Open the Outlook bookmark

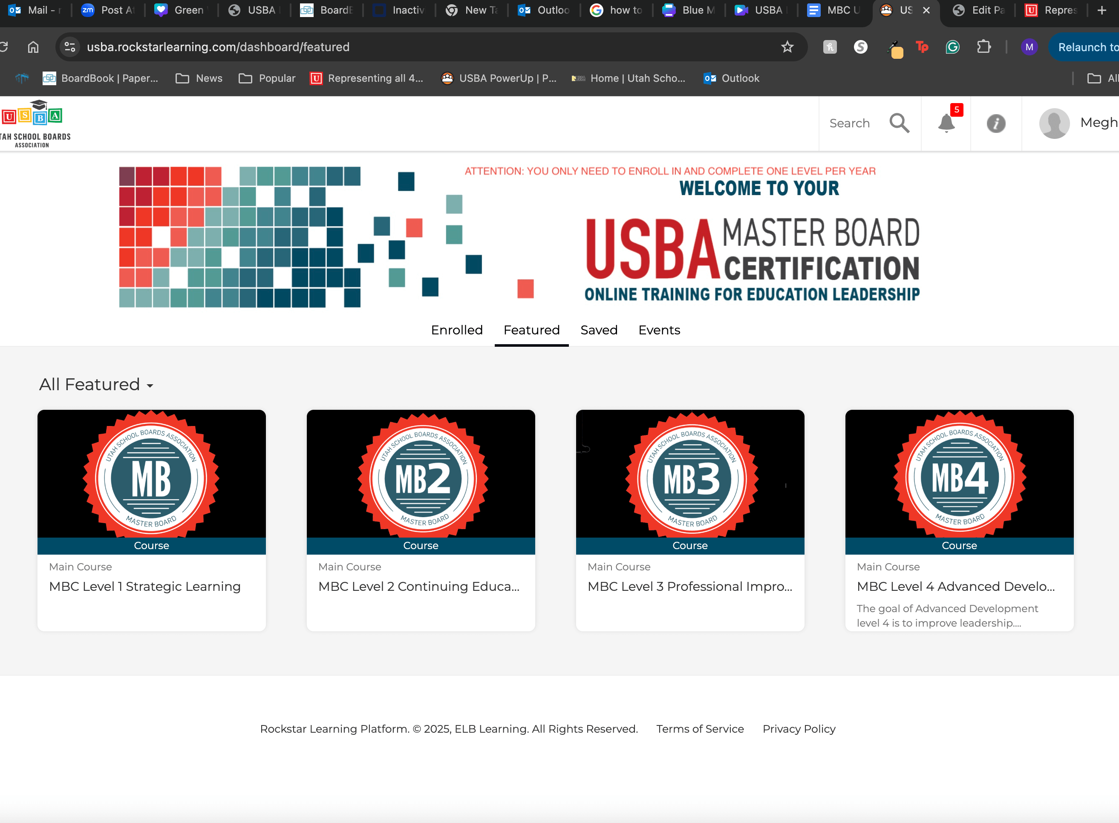[x=731, y=78]
